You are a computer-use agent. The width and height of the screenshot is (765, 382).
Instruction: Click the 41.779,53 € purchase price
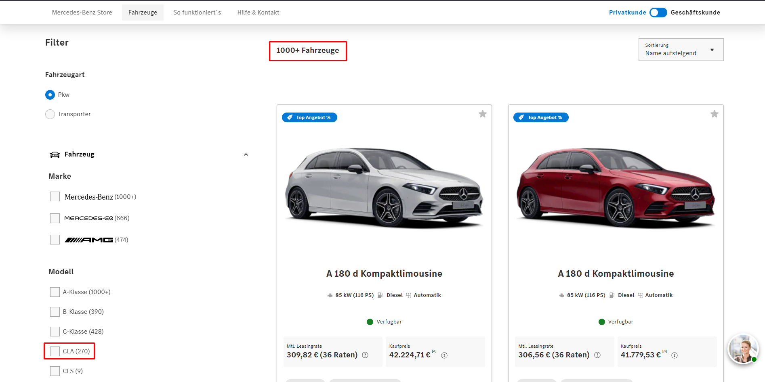pyautogui.click(x=641, y=355)
